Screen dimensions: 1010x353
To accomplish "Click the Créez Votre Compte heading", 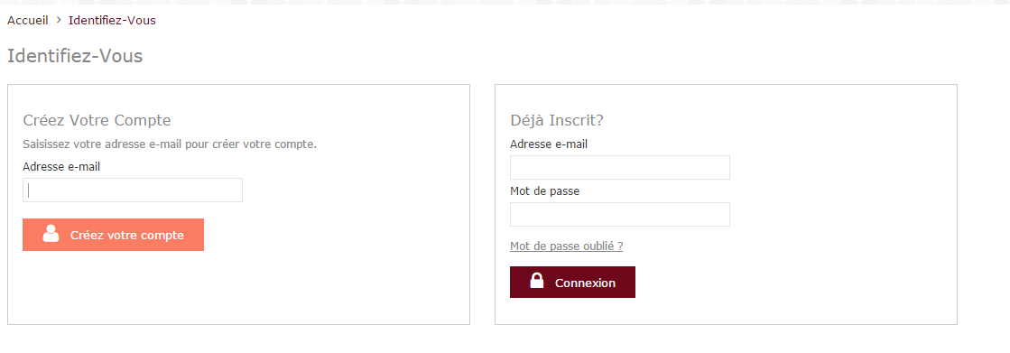I will [x=97, y=120].
